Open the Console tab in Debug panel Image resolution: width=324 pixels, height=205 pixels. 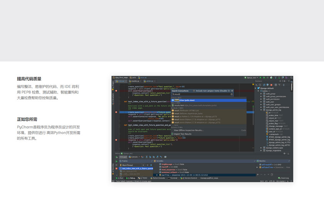pyautogui.click(x=133, y=157)
